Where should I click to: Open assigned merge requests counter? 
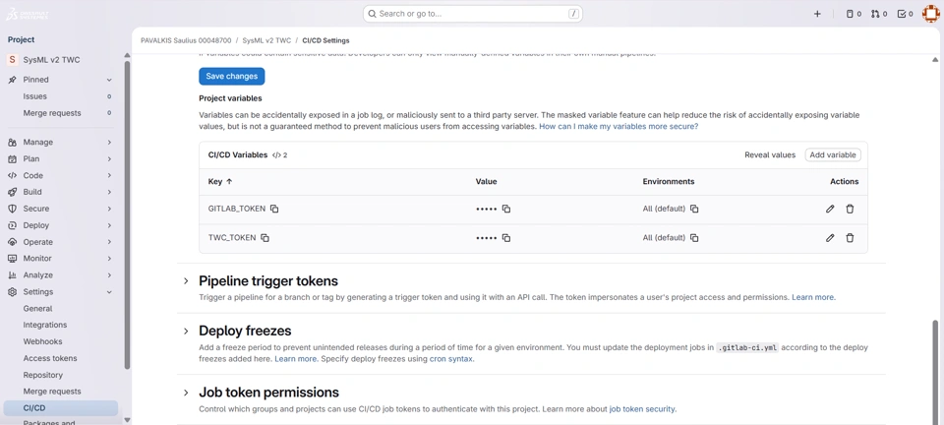[x=879, y=14]
